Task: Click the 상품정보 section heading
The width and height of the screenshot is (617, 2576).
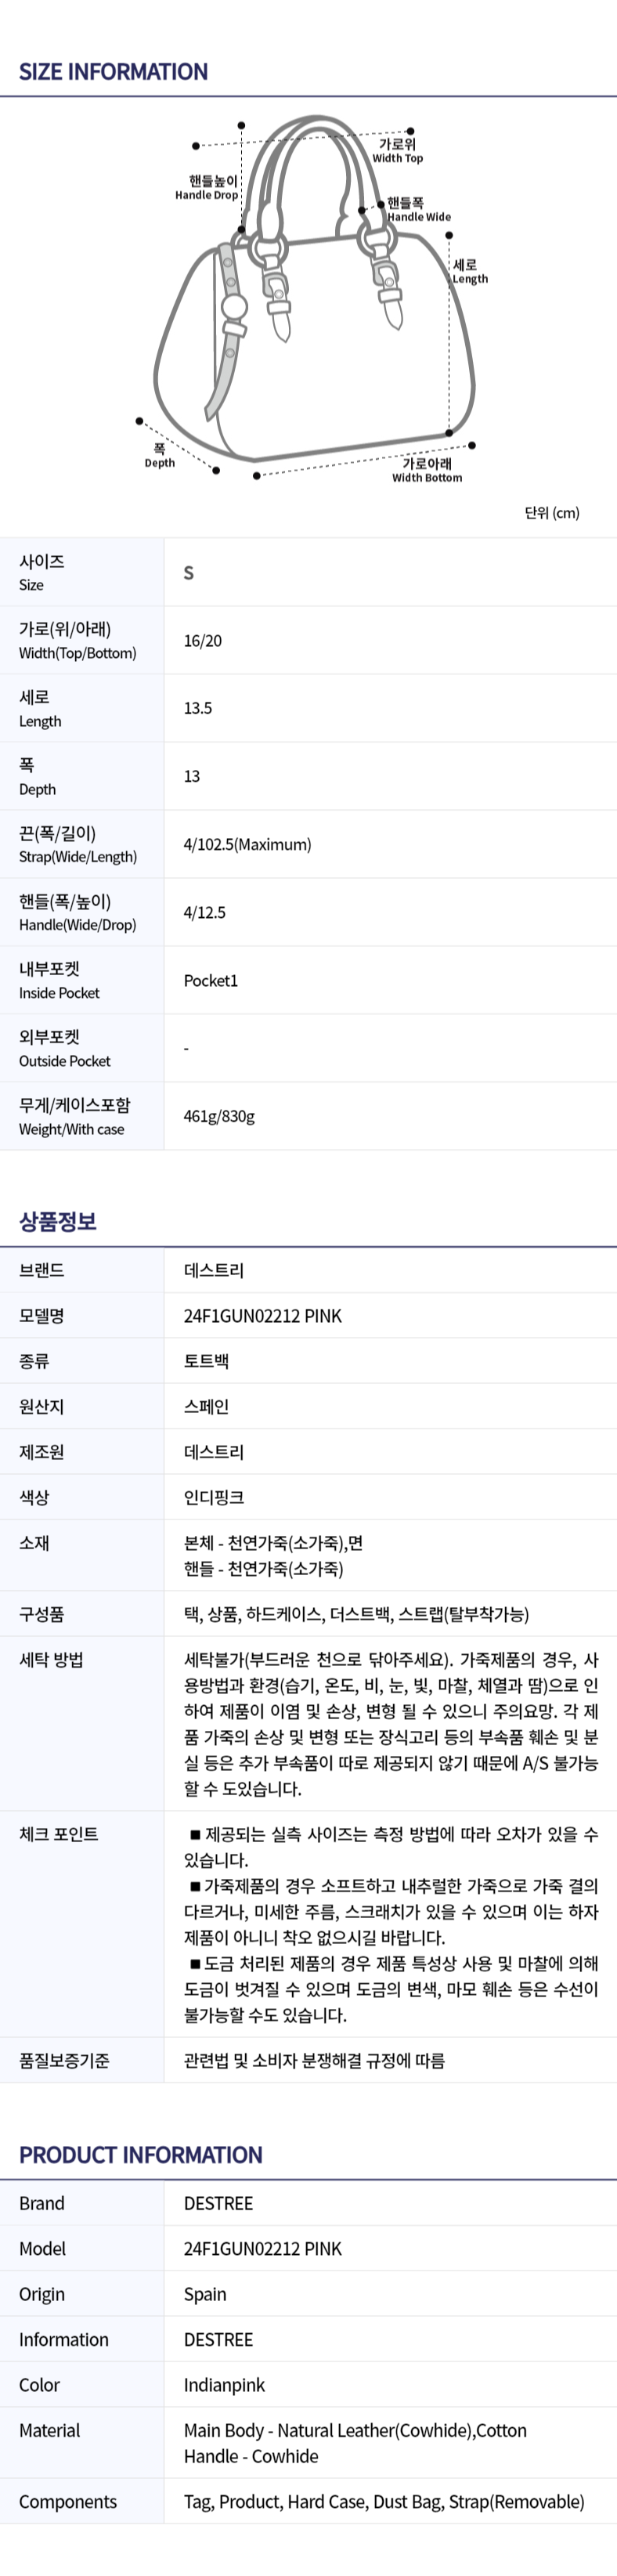Action: coord(58,1221)
